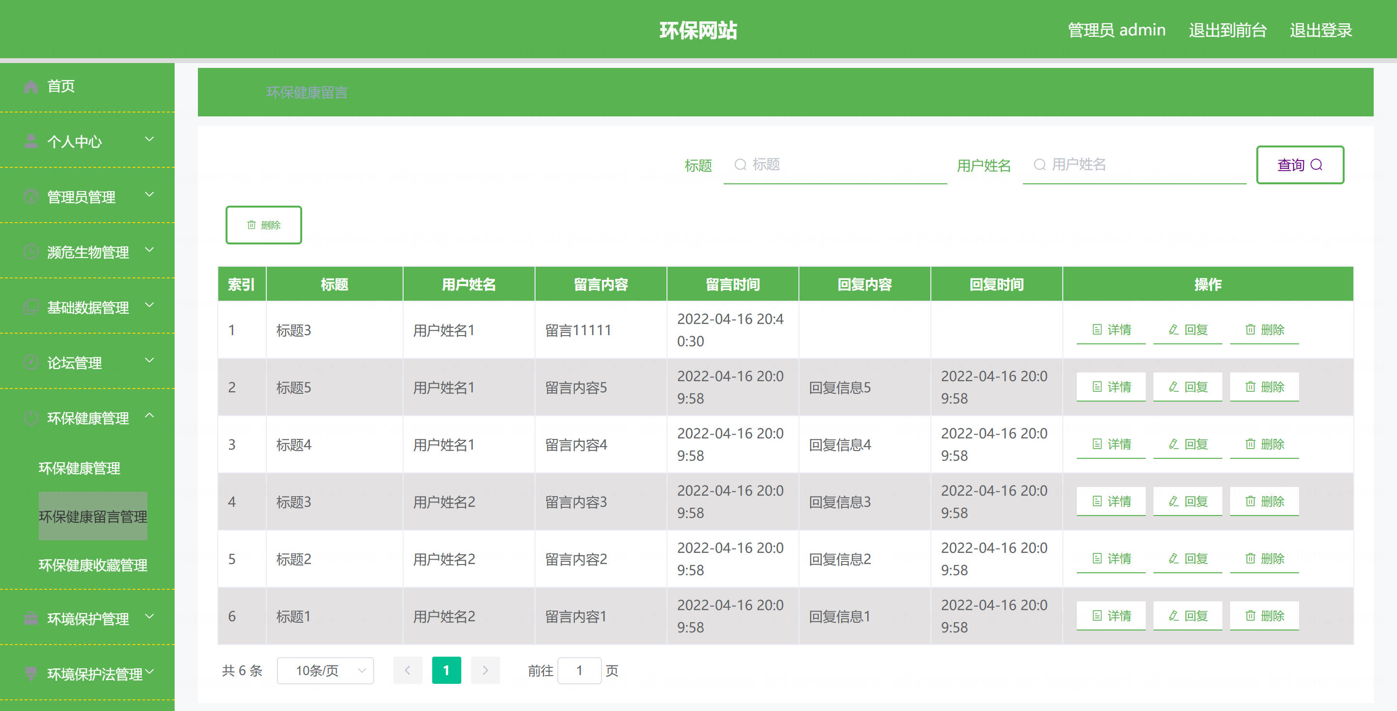Click 删除 button in row 标题5

point(1264,387)
